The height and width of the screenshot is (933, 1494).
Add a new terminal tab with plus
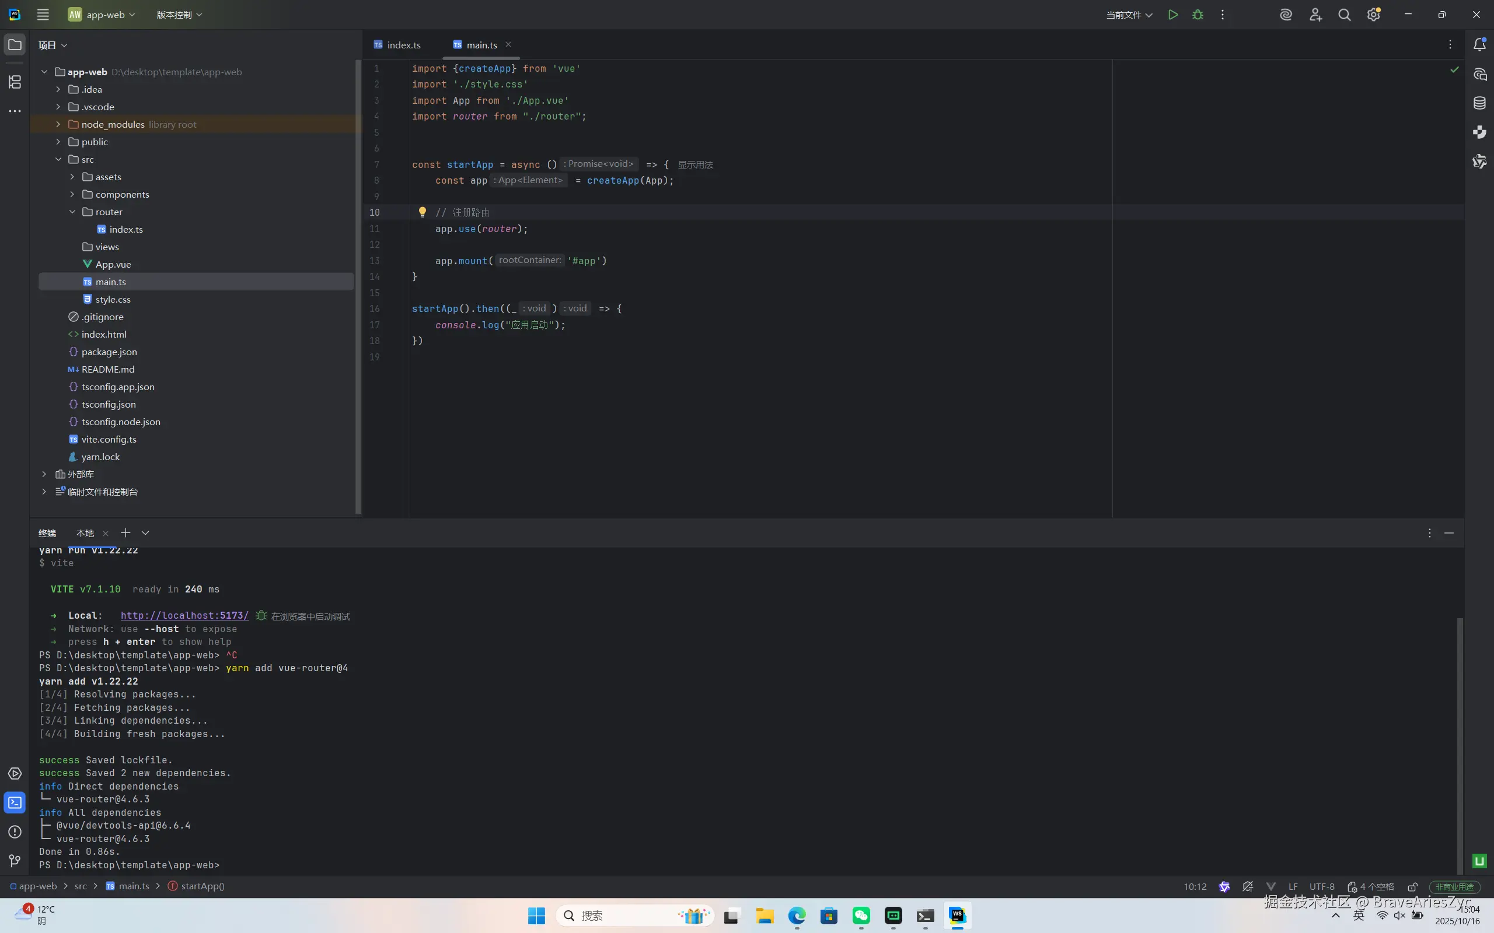pyautogui.click(x=125, y=532)
